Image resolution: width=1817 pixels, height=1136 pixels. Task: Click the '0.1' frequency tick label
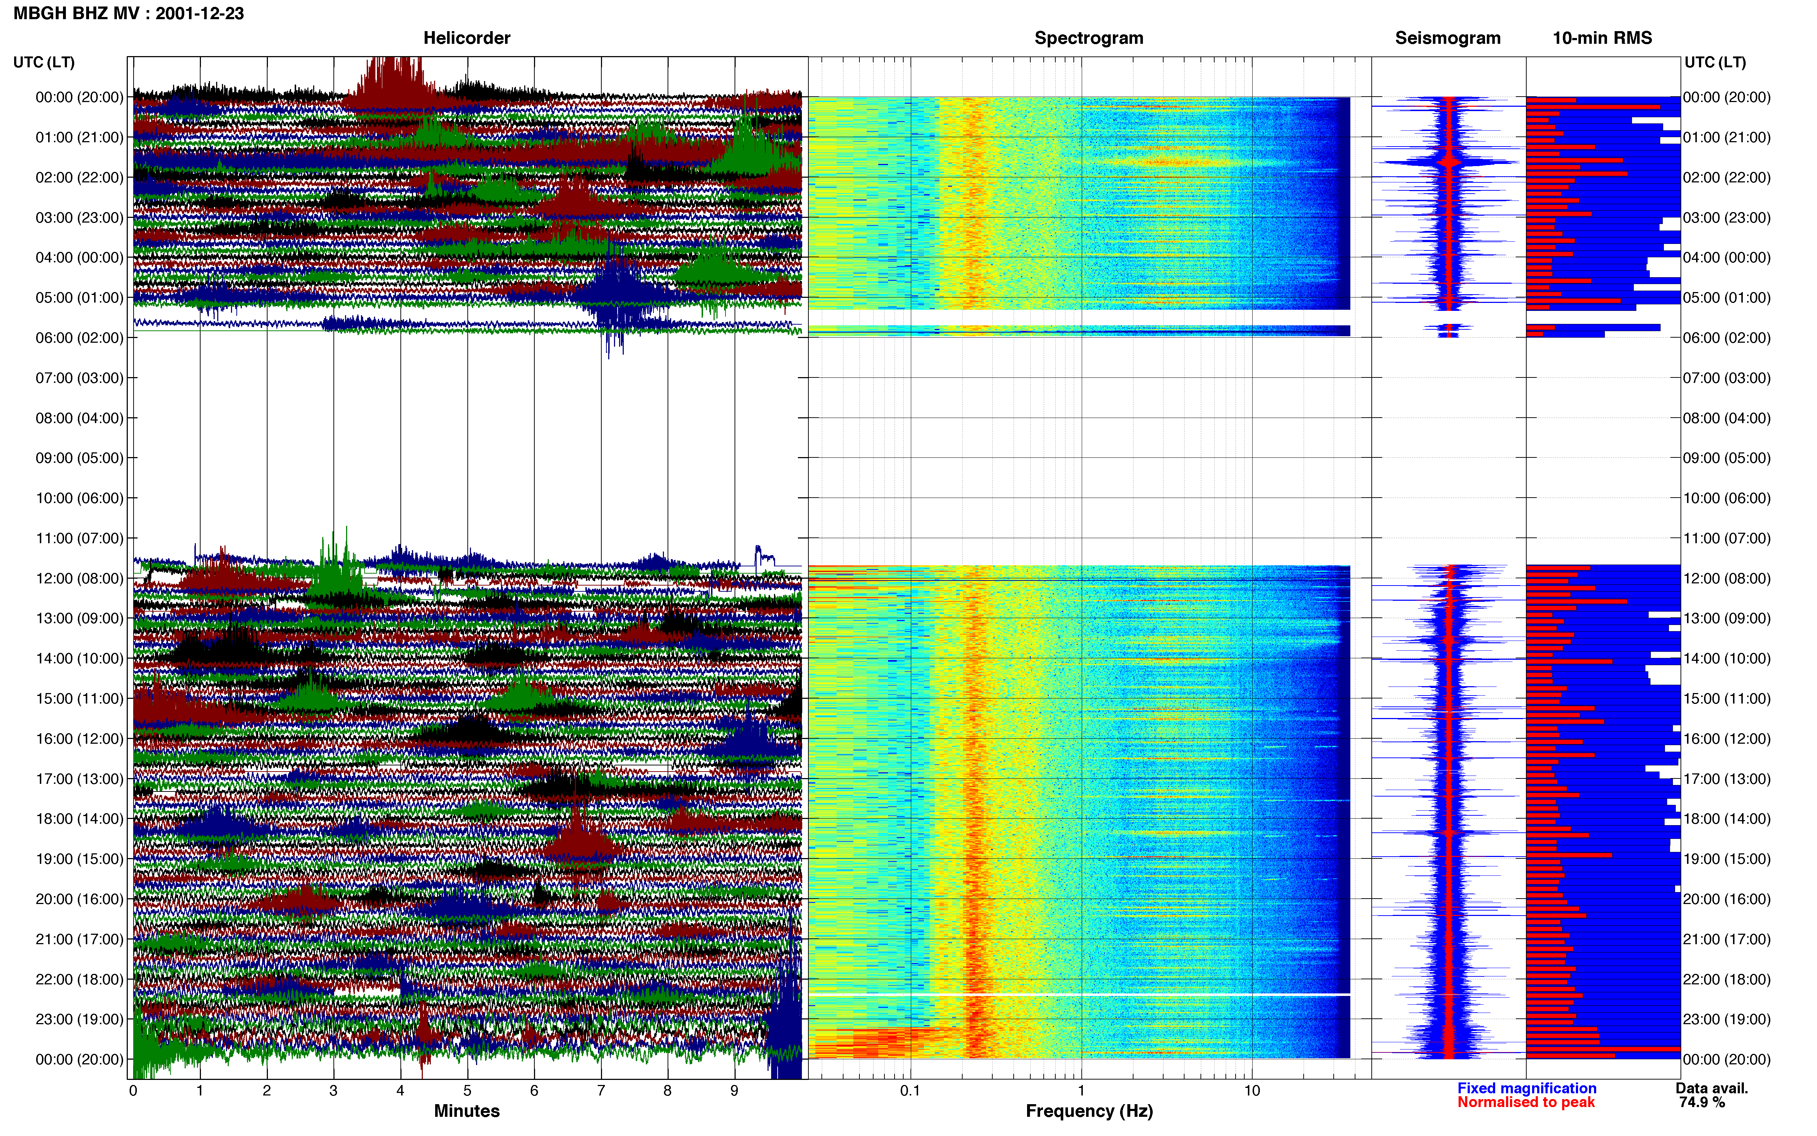[910, 1091]
